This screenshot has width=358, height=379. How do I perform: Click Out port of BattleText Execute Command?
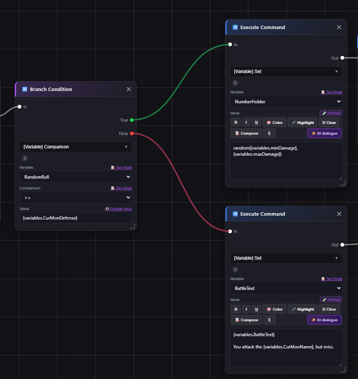(x=342, y=245)
